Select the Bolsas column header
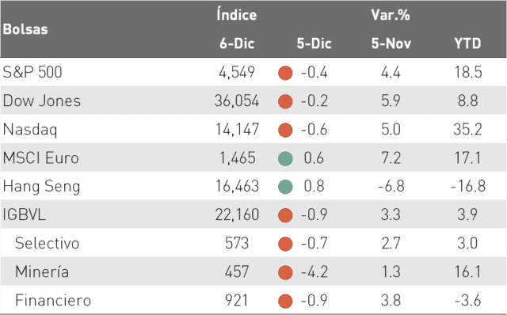Viewport: 507px width, 315px height. pyautogui.click(x=25, y=29)
